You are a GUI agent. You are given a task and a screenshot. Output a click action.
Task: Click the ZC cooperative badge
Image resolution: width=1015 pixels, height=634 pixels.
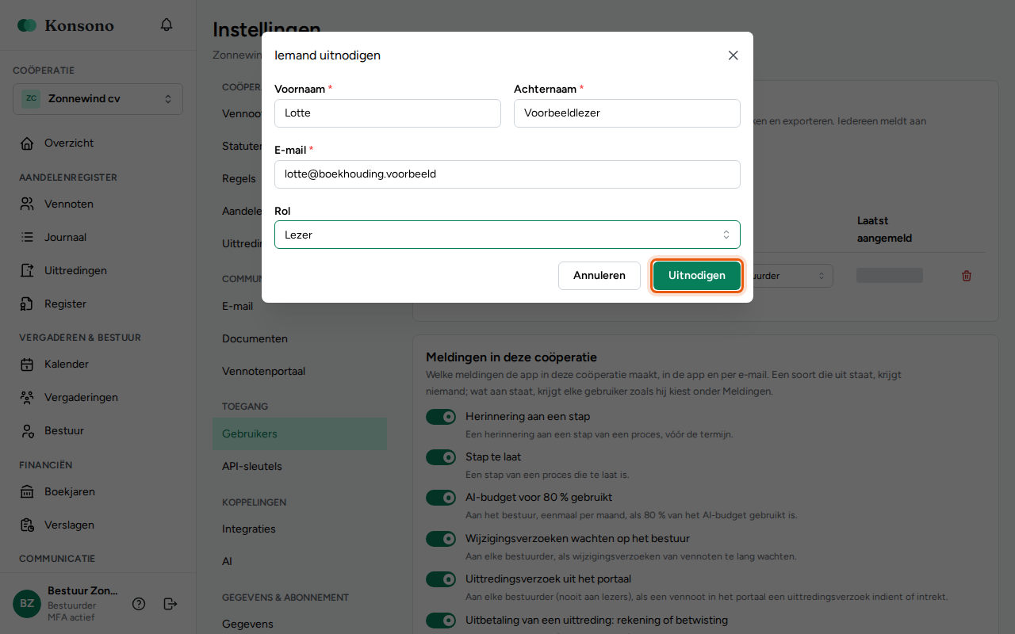pos(31,99)
